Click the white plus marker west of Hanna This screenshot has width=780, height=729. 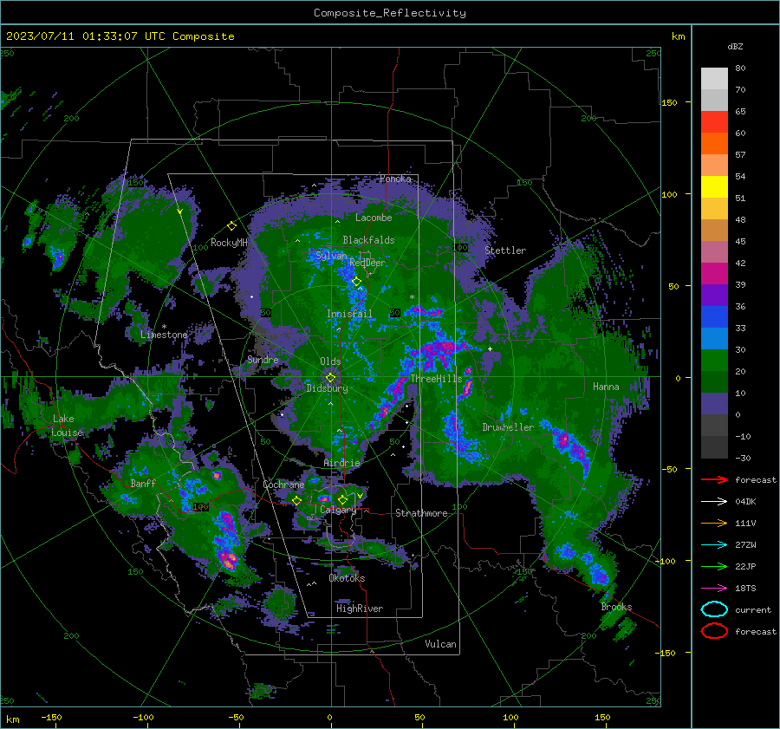(x=490, y=348)
